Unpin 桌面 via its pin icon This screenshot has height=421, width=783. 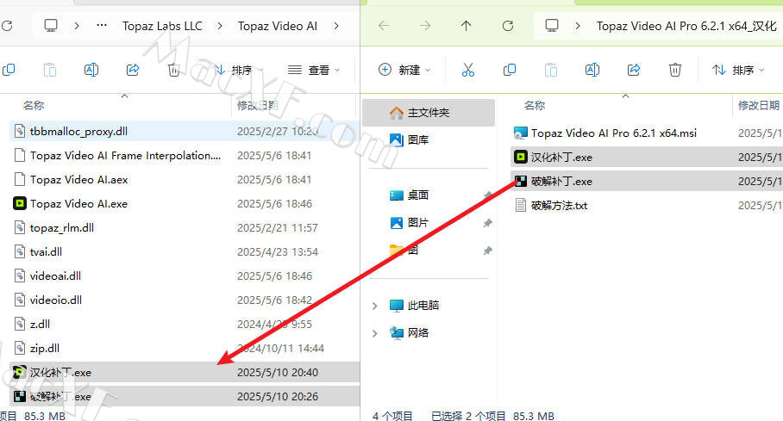(x=487, y=195)
